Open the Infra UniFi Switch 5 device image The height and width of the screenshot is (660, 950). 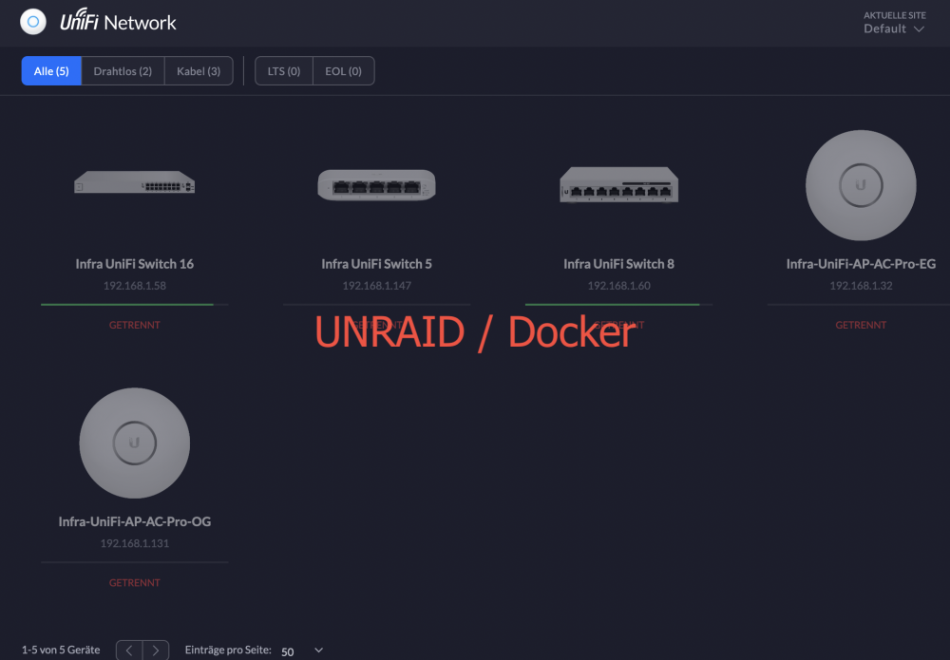click(377, 184)
